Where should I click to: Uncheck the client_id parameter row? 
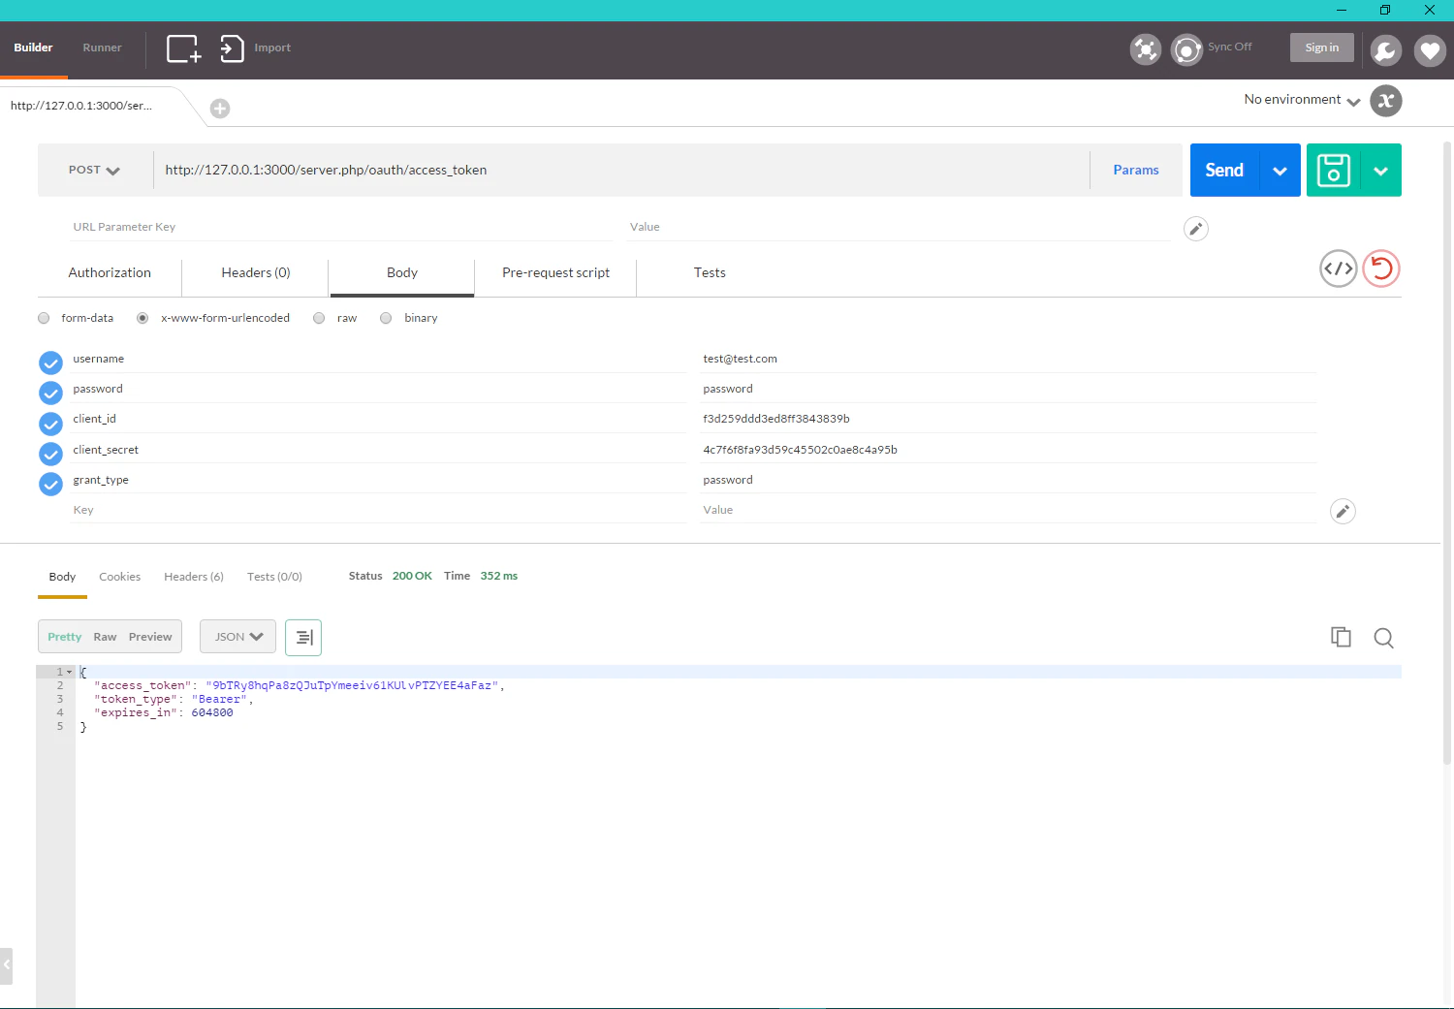[x=50, y=424]
